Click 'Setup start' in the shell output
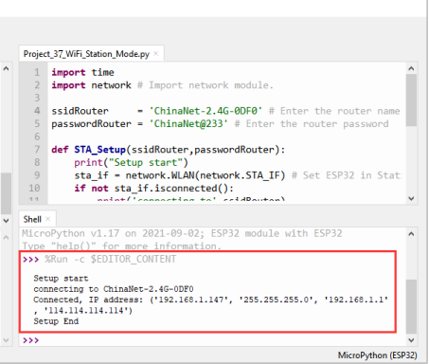This screenshot has width=429, height=364. point(61,279)
